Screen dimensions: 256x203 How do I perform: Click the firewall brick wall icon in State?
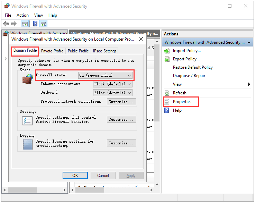pyautogui.click(x=28, y=79)
